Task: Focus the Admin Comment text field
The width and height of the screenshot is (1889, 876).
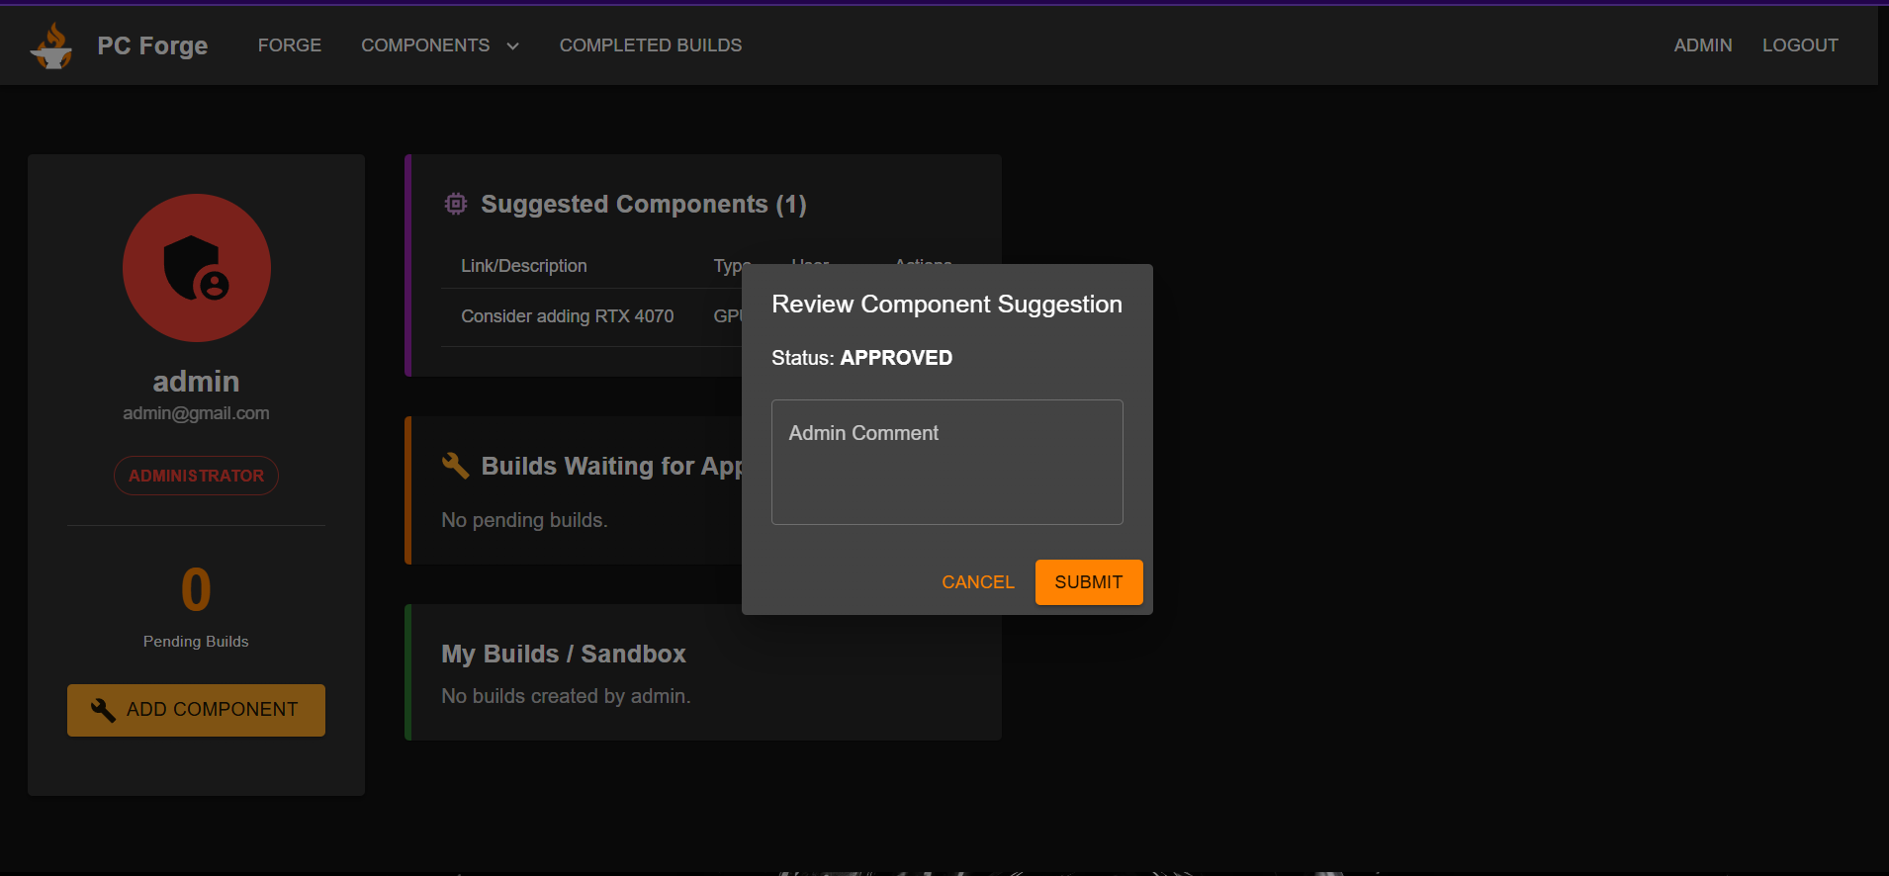Action: pyautogui.click(x=946, y=462)
